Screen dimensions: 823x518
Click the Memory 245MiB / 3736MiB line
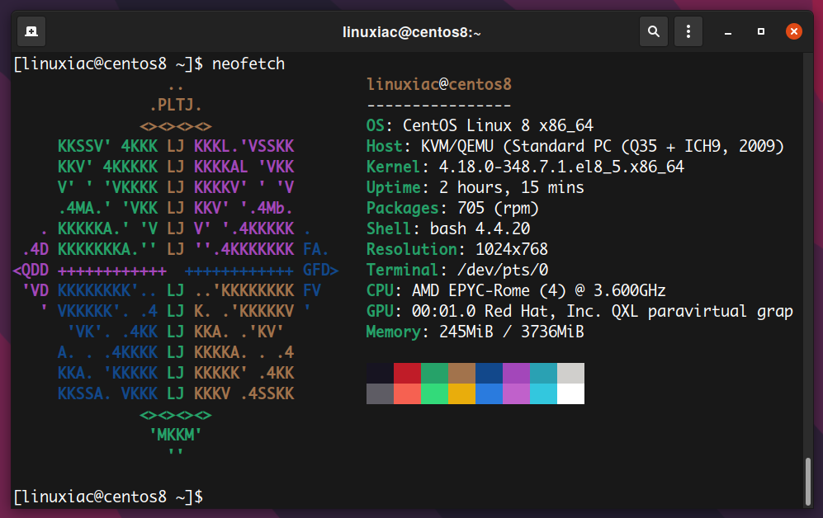(475, 332)
